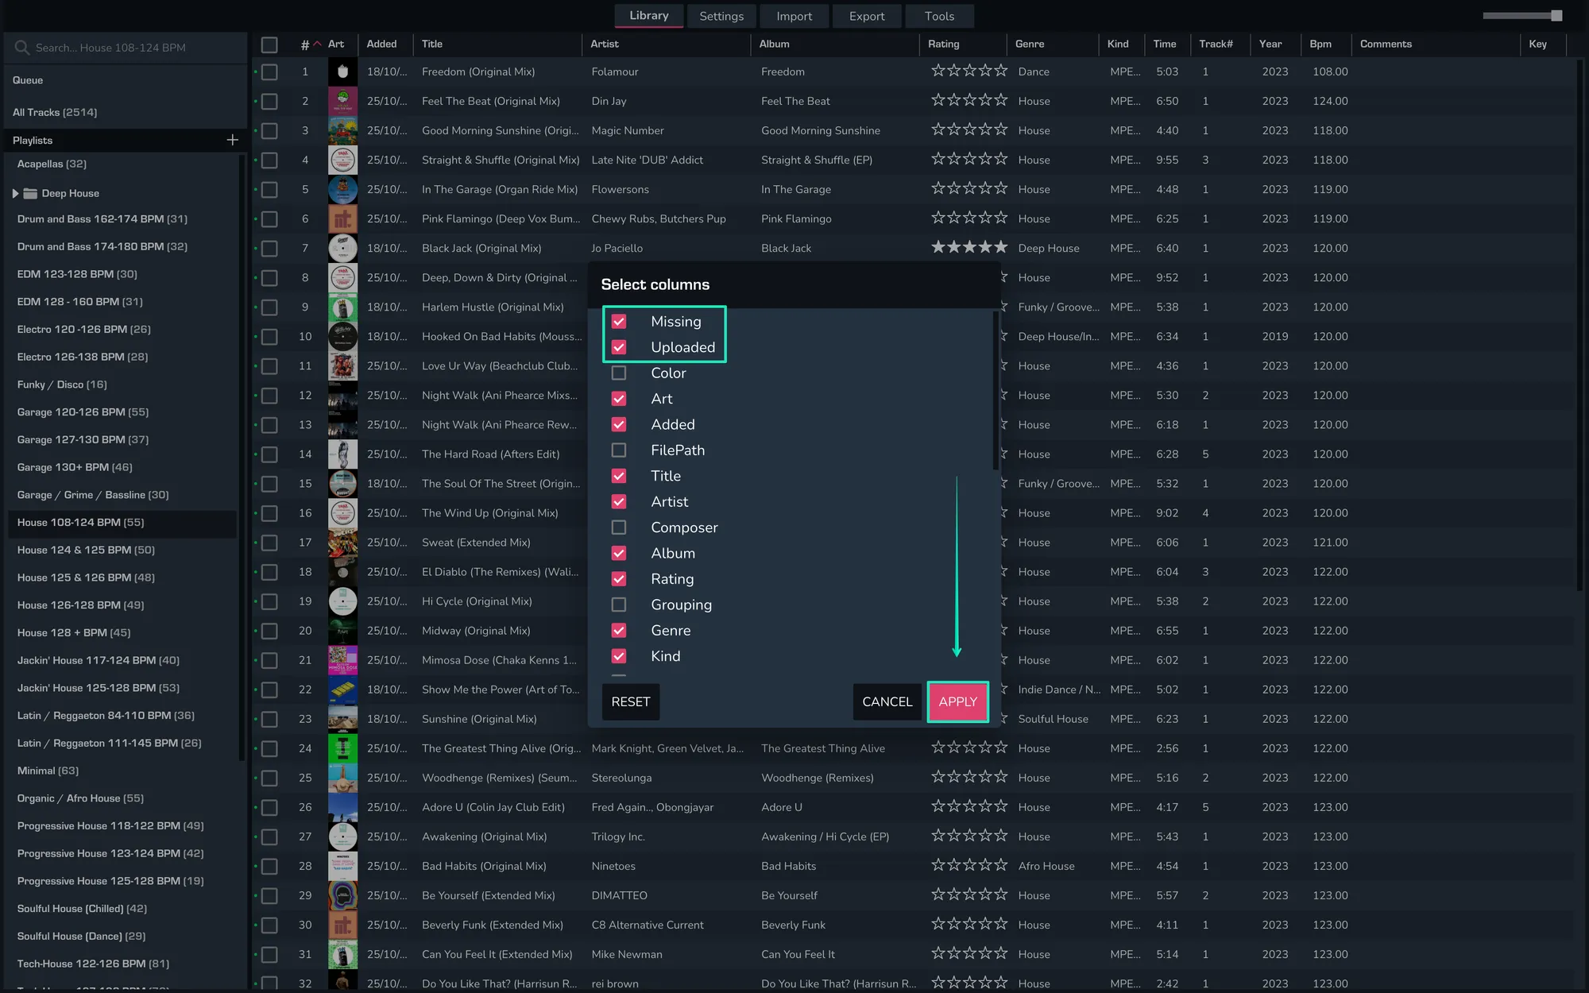The height and width of the screenshot is (993, 1589).
Task: Click fifth rating star for Freedom track
Action: click(1000, 71)
